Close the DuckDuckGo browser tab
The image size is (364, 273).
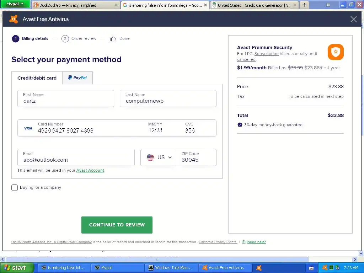pyautogui.click(x=116, y=5)
